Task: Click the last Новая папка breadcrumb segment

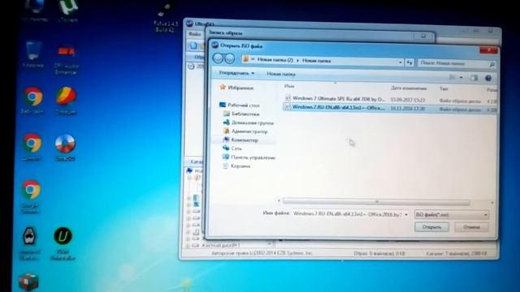Action: coord(316,61)
